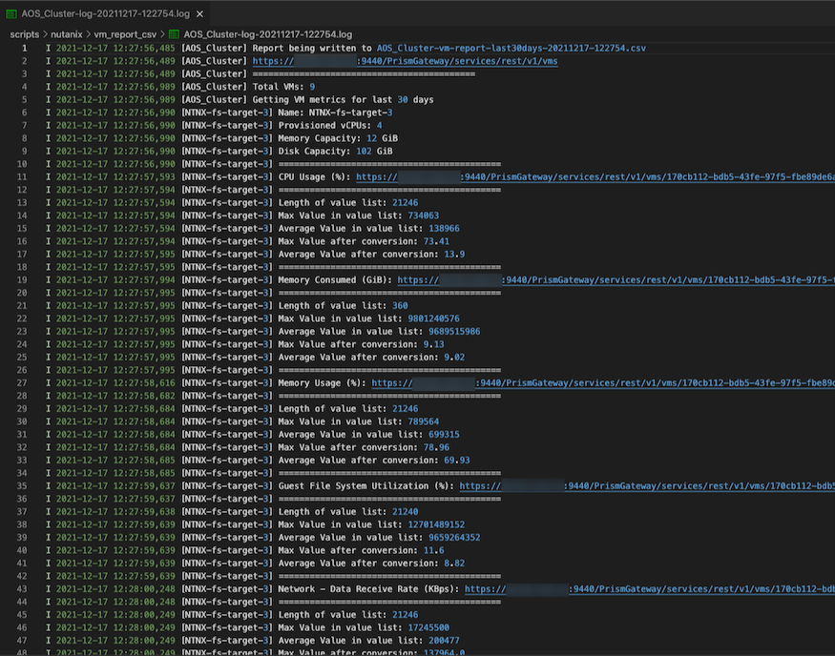
Task: Click 'Average Value after conversion: 8.82'
Action: pyautogui.click(x=371, y=564)
